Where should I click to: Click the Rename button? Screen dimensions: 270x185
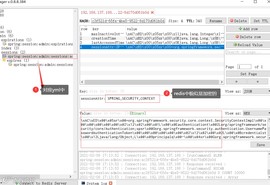pyautogui.click(x=216, y=21)
